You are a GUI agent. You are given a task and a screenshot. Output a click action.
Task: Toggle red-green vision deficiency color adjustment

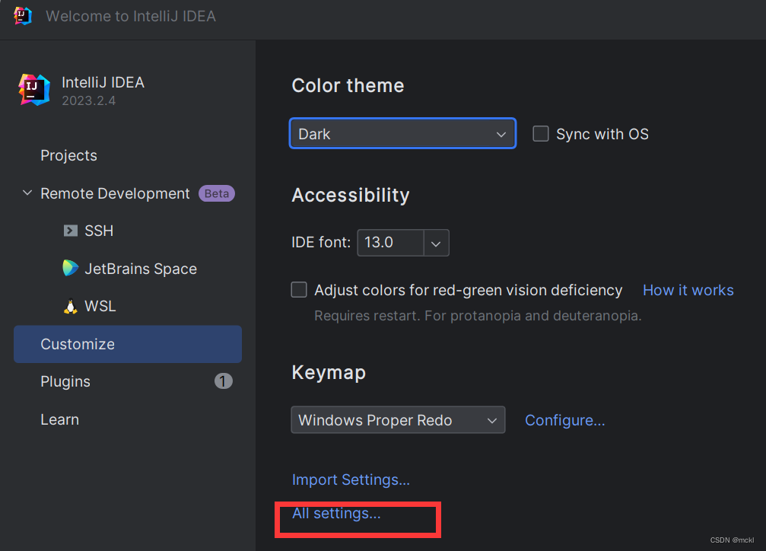[300, 290]
